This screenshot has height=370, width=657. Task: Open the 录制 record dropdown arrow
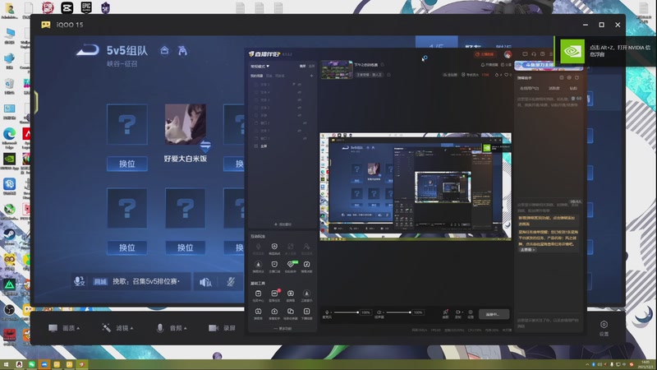pyautogui.click(x=462, y=312)
